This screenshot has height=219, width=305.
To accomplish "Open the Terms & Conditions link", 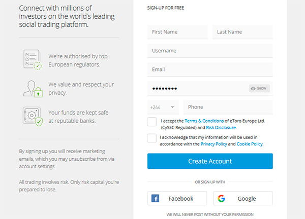I will tap(204, 121).
